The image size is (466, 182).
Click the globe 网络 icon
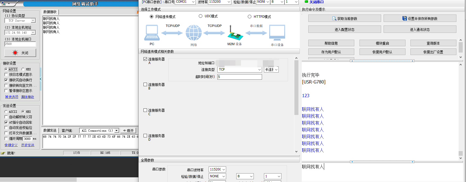194,33
